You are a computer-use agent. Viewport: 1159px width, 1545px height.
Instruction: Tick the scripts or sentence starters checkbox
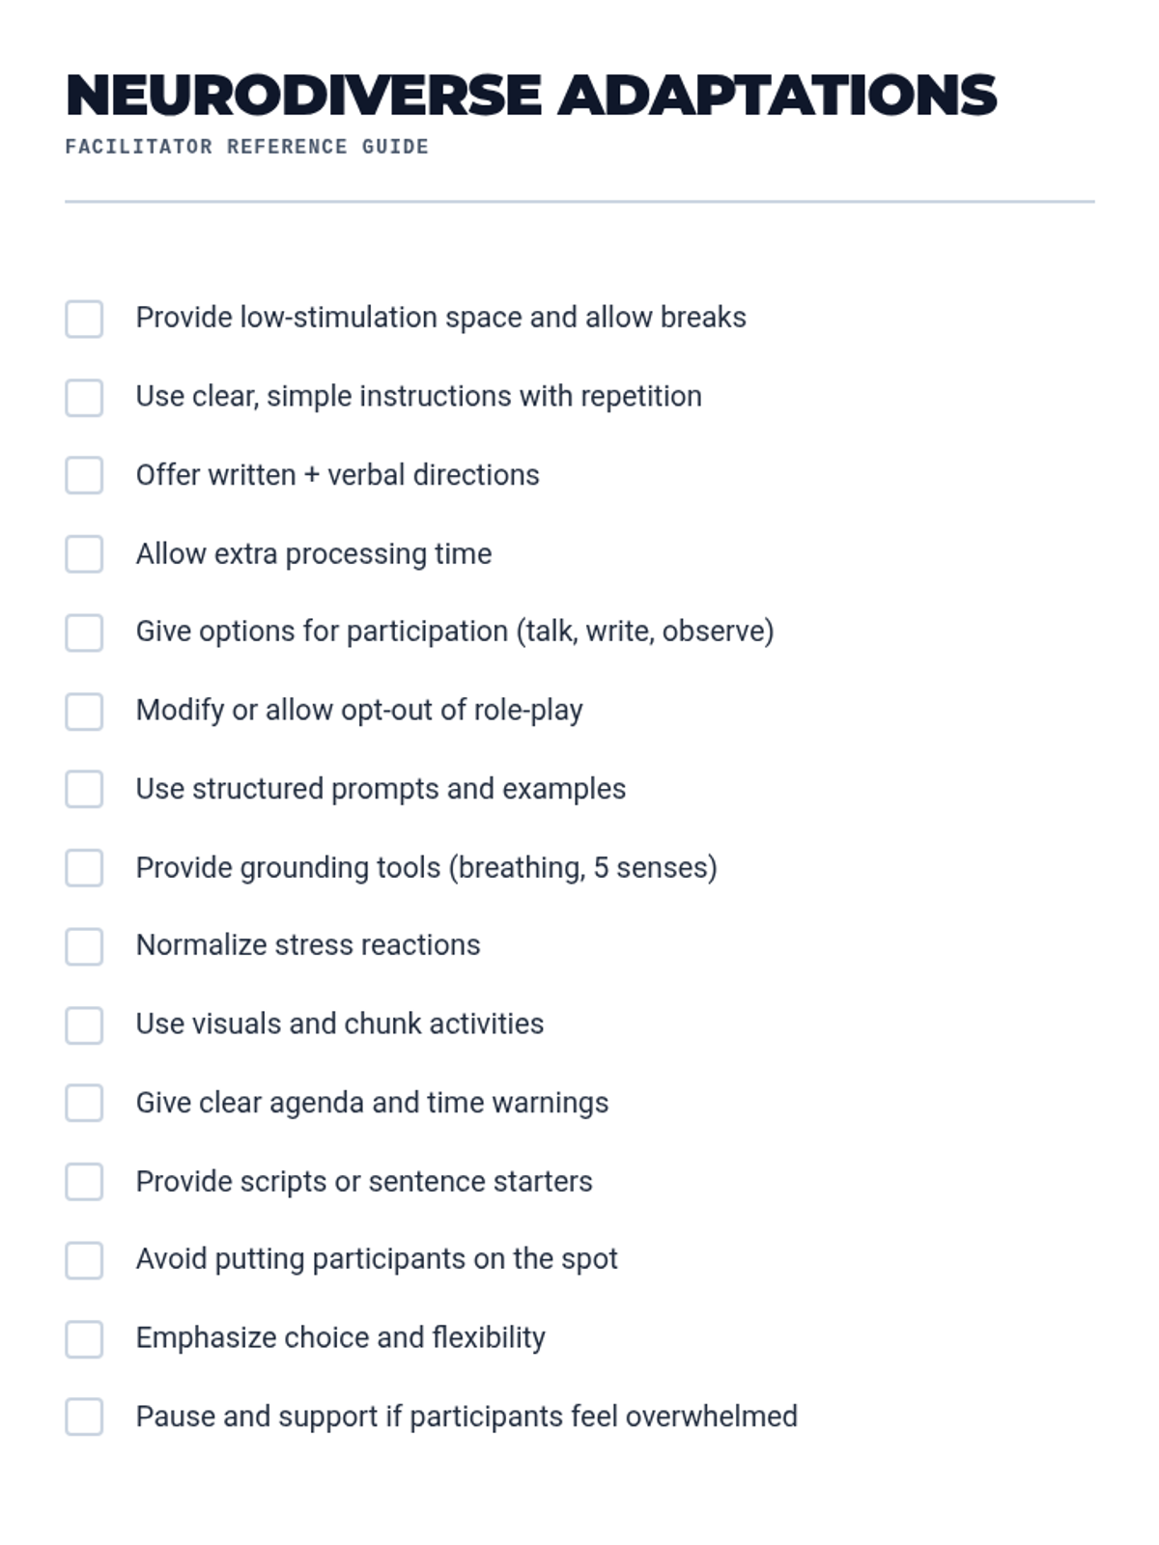[84, 1182]
